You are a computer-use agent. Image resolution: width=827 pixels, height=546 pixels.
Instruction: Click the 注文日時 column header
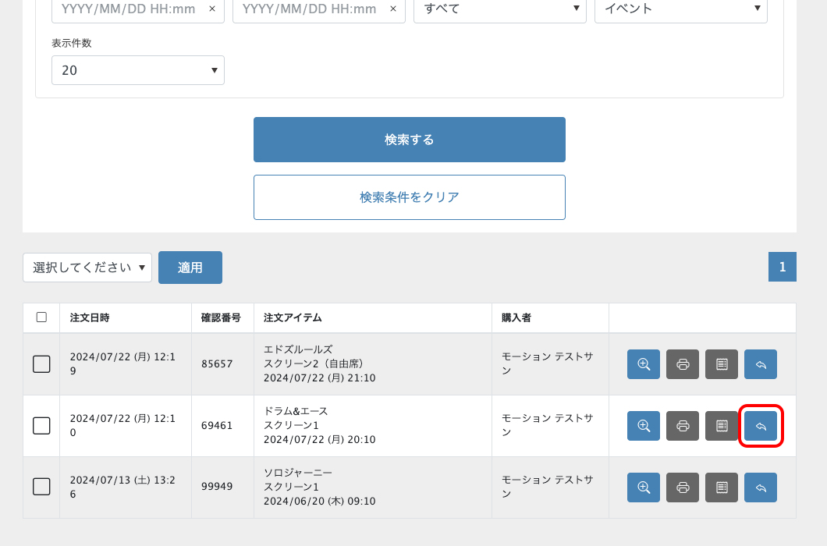click(90, 317)
